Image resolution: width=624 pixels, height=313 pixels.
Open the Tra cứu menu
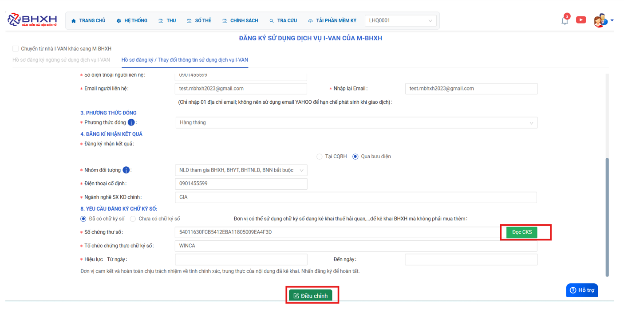[x=283, y=21]
